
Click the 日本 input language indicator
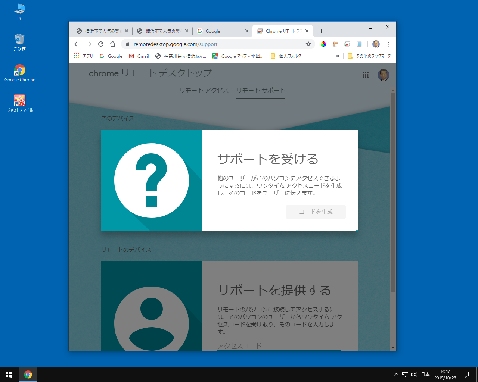pos(425,375)
